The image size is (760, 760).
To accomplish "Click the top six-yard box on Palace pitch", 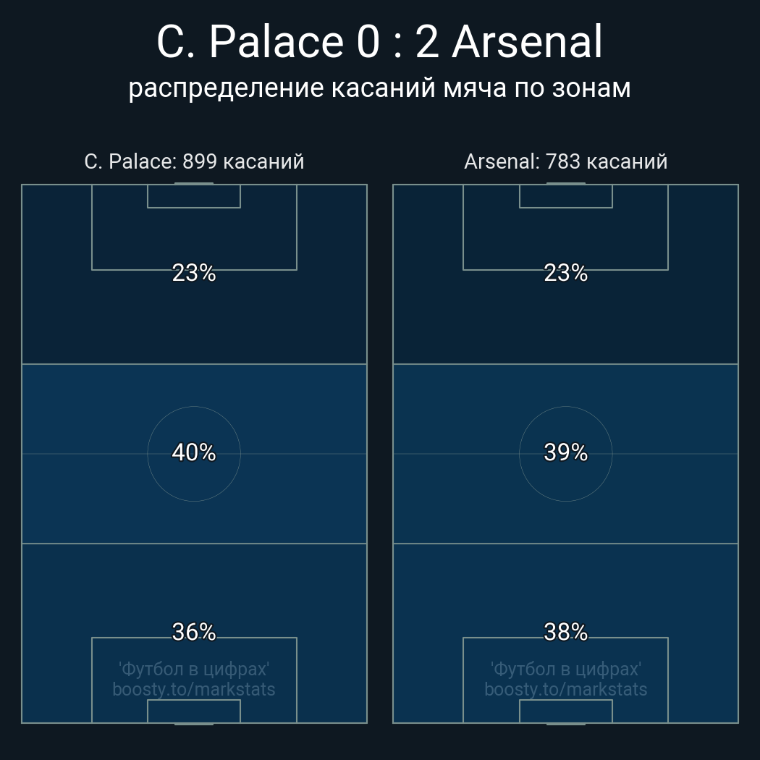I will pyautogui.click(x=194, y=196).
